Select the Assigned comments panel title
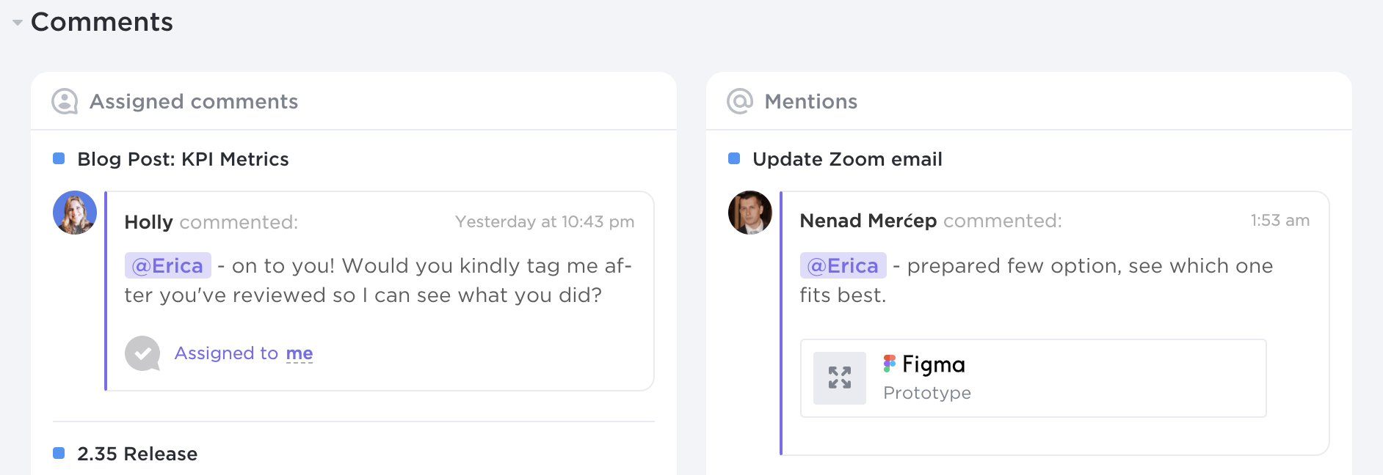 click(194, 101)
